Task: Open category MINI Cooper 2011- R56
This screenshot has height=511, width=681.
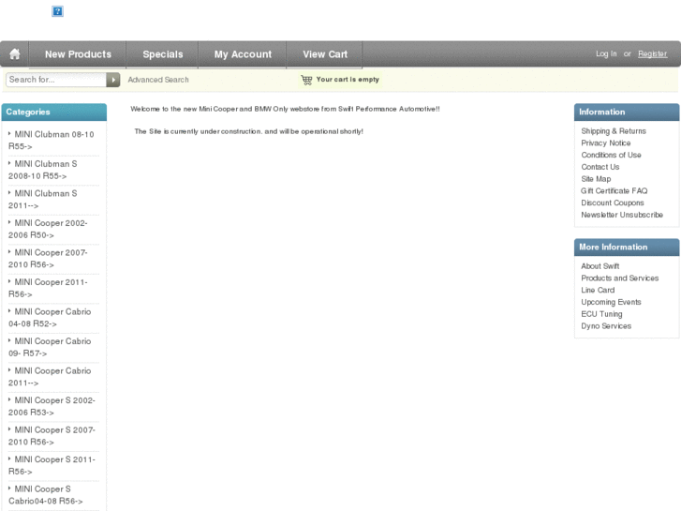Action: pos(48,288)
